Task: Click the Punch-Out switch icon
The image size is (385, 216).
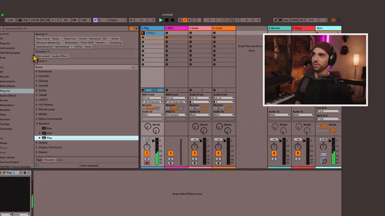Action: point(237,20)
